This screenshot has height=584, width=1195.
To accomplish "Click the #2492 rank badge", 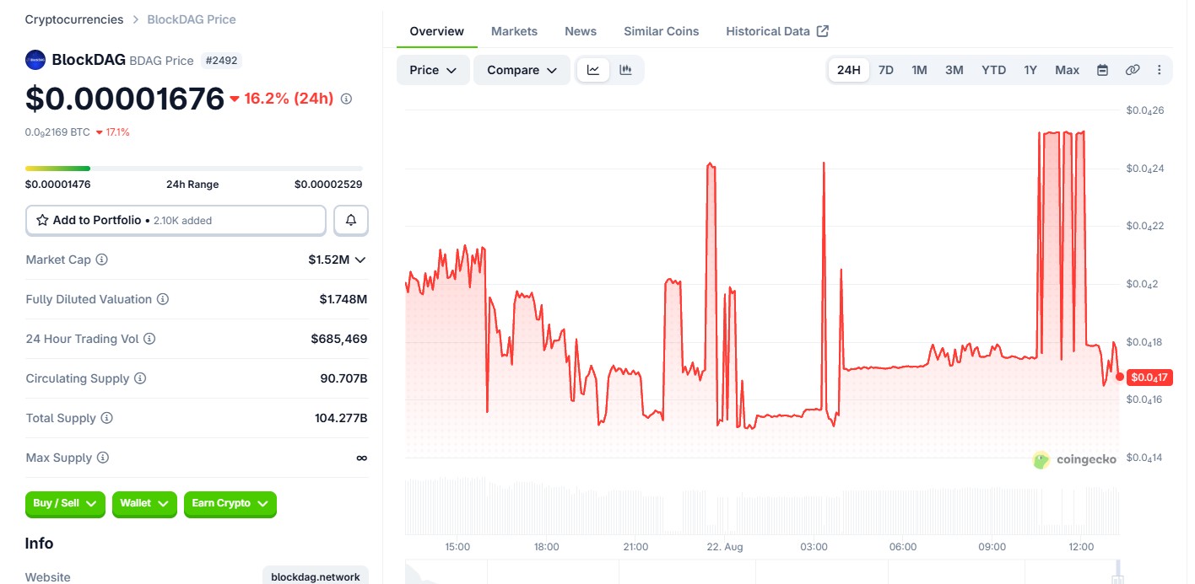I will click(223, 60).
